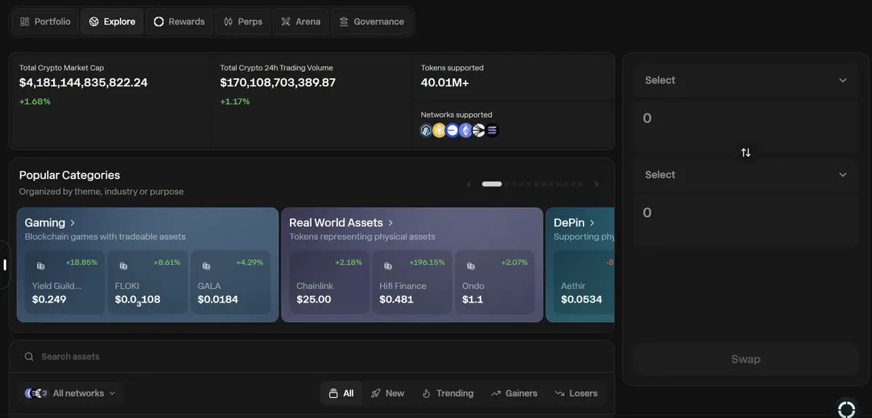Expand the All networks dropdown
The width and height of the screenshot is (872, 418).
70,393
